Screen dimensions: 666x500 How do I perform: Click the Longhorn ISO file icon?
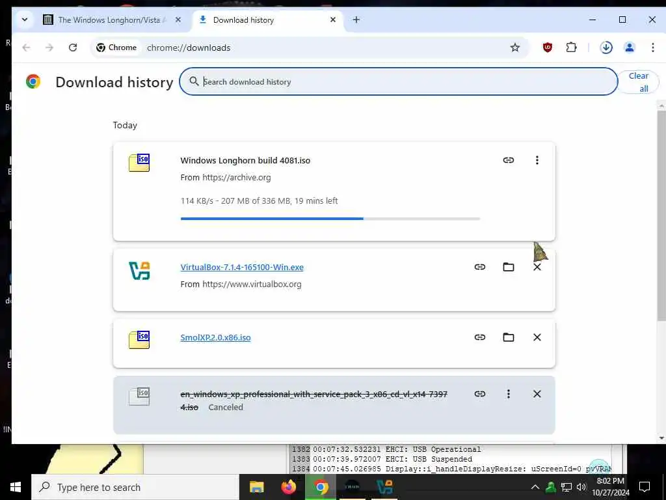coord(139,163)
